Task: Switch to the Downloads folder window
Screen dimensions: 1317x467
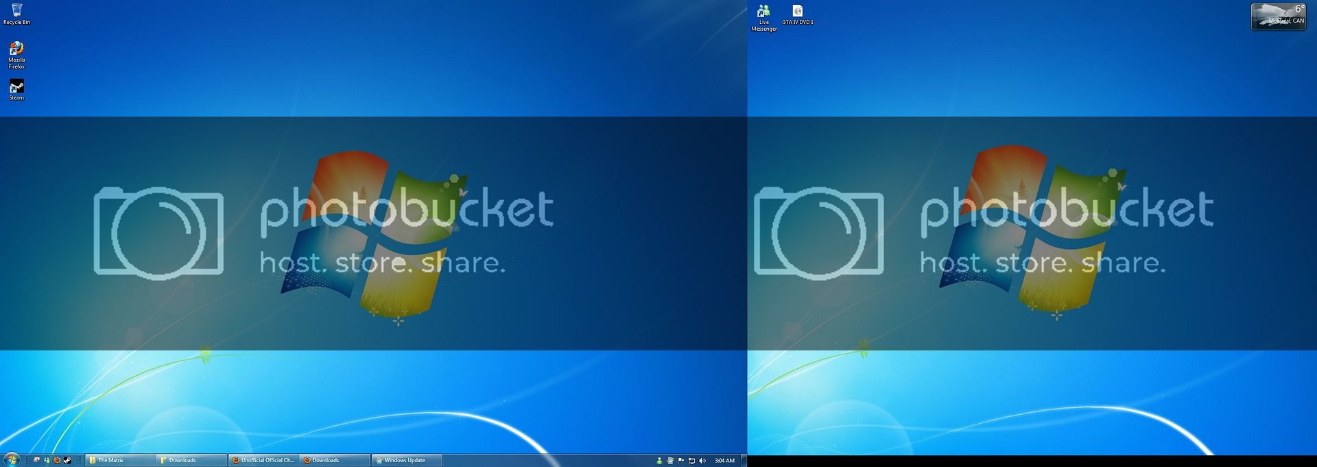Action: coord(192,460)
